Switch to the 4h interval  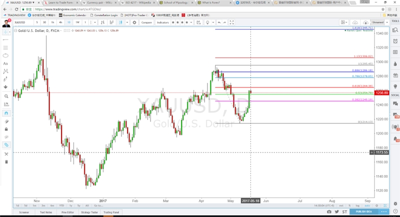(60, 22)
